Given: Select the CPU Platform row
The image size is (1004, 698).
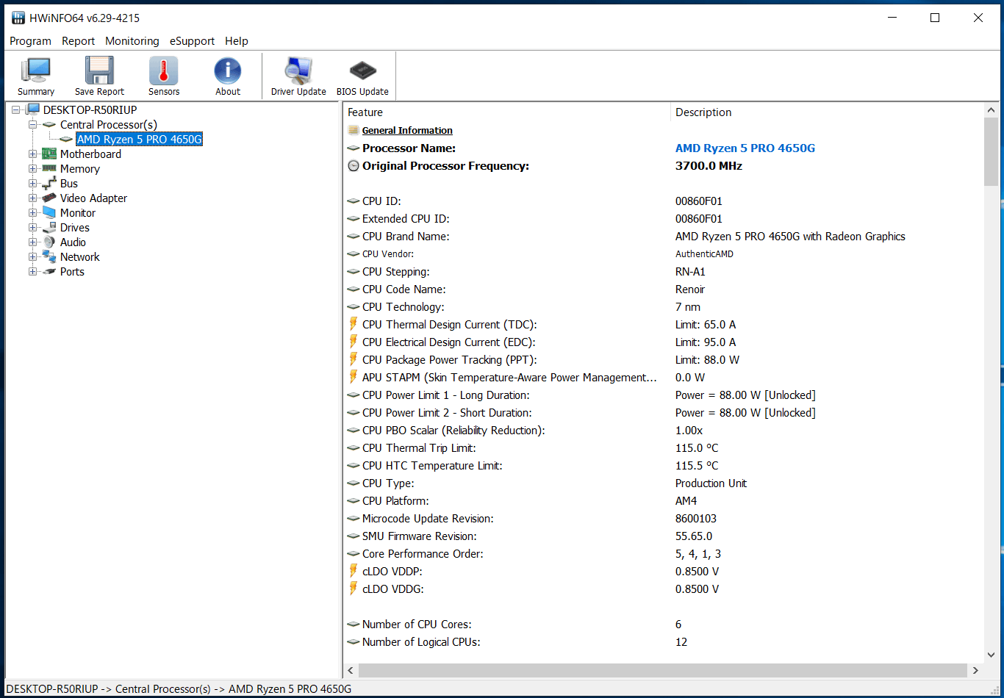Looking at the screenshot, I should point(663,501).
